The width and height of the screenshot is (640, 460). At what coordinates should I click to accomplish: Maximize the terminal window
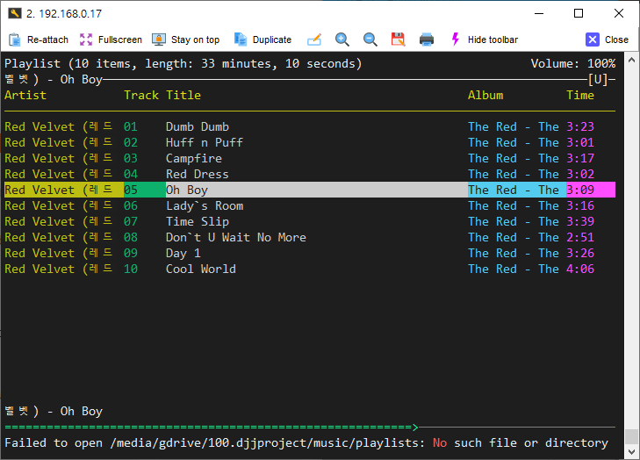tap(579, 13)
